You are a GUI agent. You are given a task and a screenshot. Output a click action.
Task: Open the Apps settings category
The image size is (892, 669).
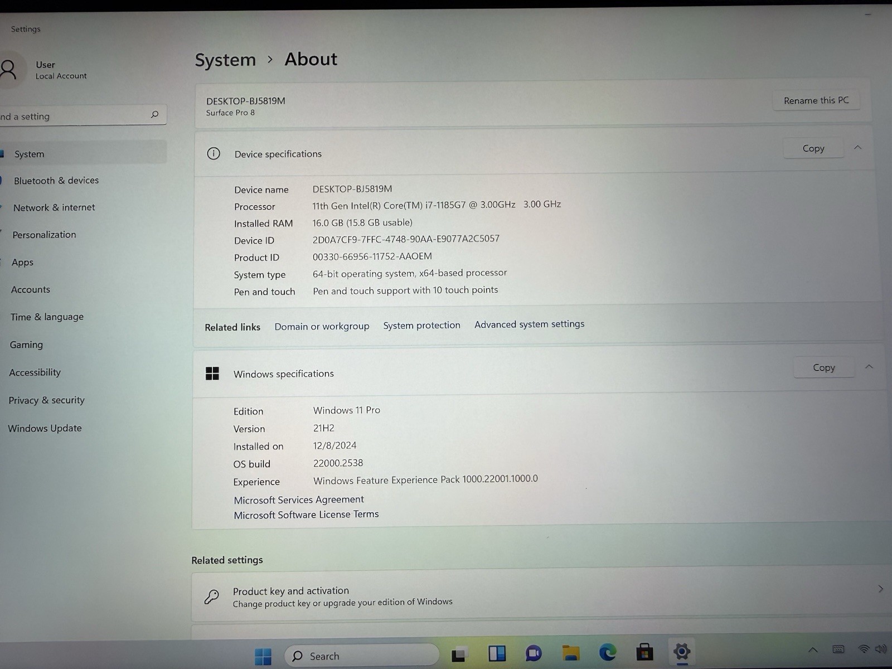(x=22, y=262)
